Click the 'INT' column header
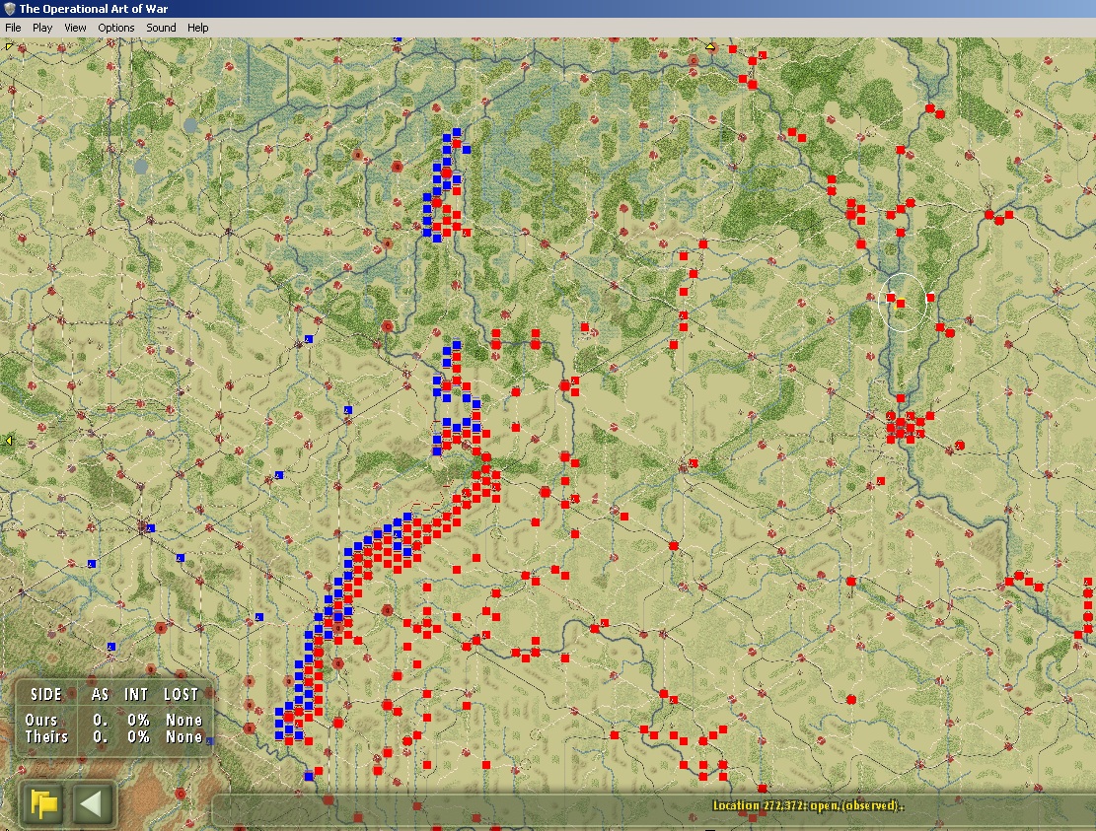The image size is (1096, 831). [136, 694]
